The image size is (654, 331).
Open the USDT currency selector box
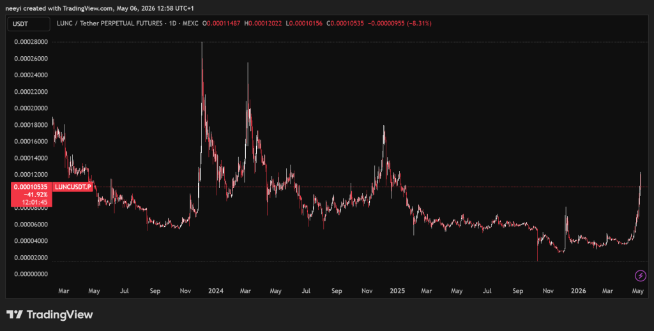click(29, 24)
